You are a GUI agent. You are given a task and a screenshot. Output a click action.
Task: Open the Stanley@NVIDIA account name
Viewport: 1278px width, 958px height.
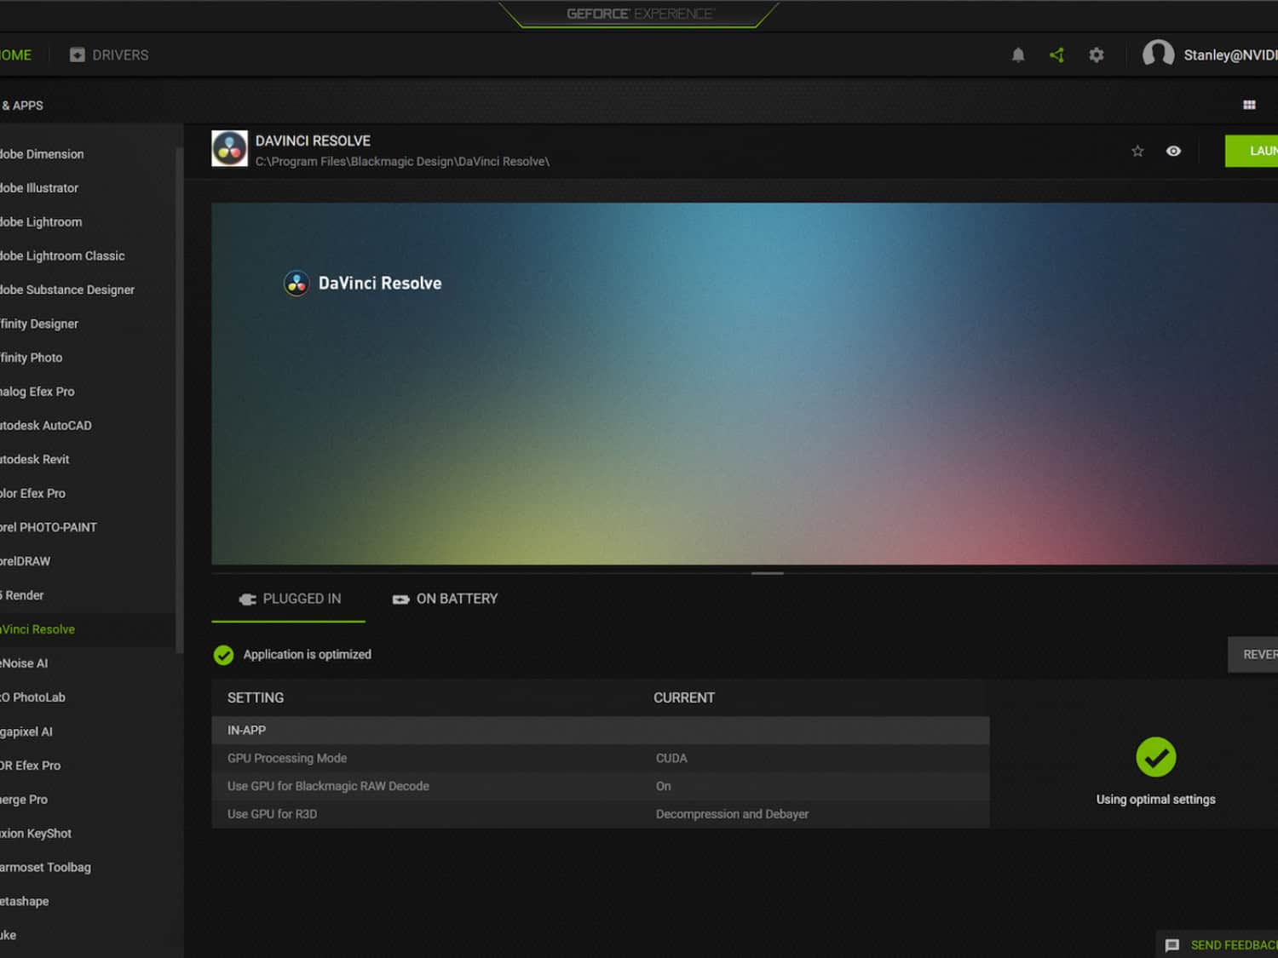click(1230, 55)
